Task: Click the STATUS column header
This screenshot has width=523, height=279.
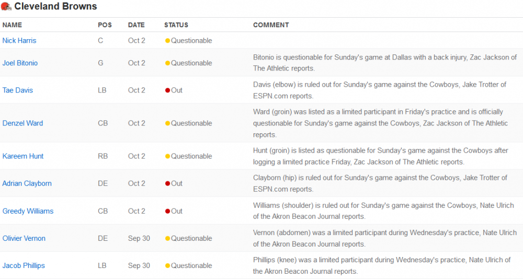Action: (176, 25)
